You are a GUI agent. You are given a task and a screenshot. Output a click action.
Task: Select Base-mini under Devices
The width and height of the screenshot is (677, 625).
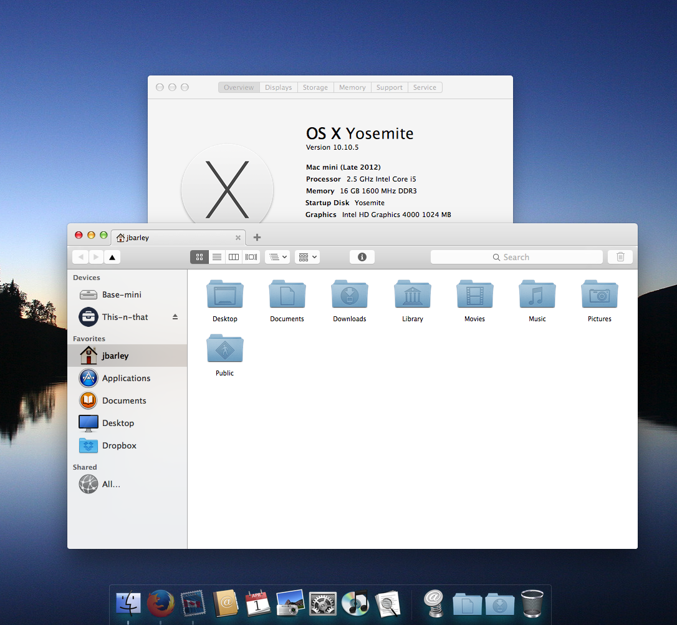coord(127,294)
